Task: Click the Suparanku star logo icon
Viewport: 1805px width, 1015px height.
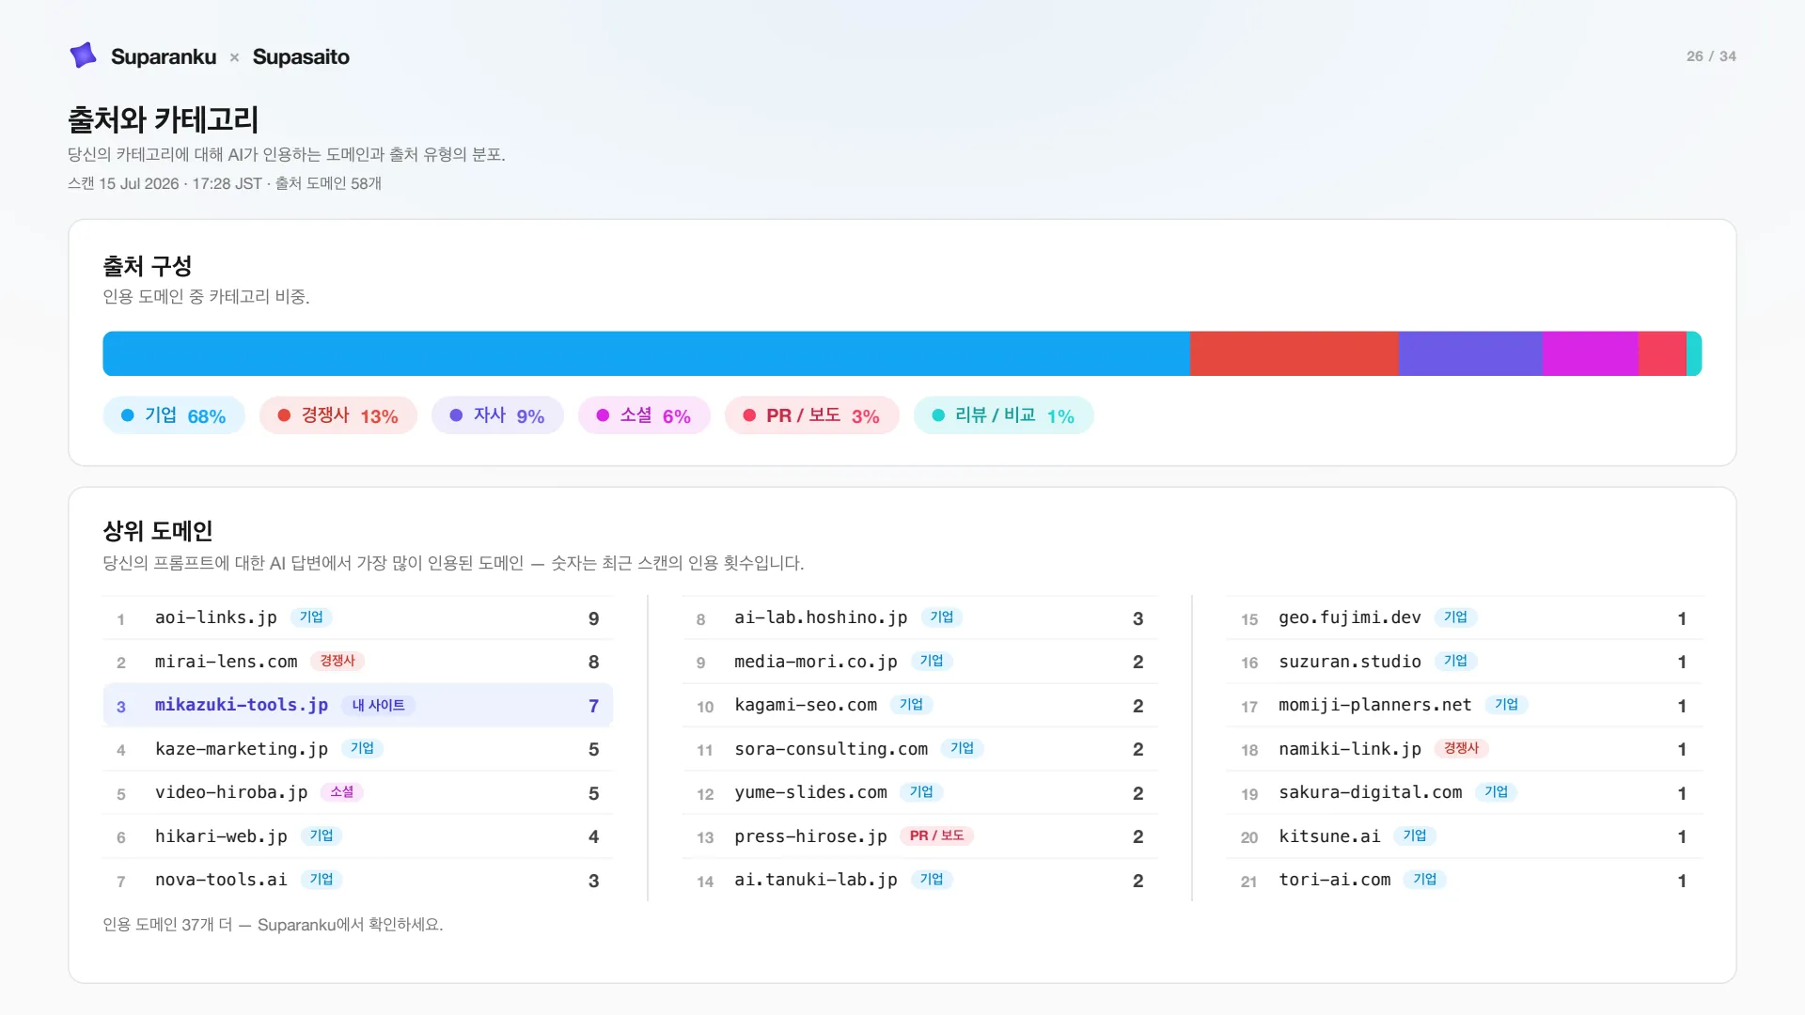Action: coord(83,55)
